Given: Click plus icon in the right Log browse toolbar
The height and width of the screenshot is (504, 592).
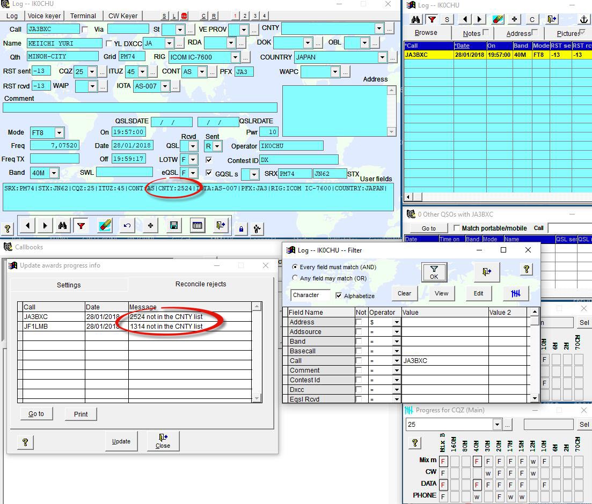Looking at the screenshot, I should 514,19.
